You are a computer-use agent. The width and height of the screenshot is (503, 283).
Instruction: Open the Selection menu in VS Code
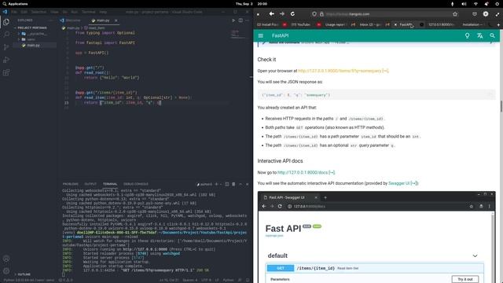(x=39, y=12)
